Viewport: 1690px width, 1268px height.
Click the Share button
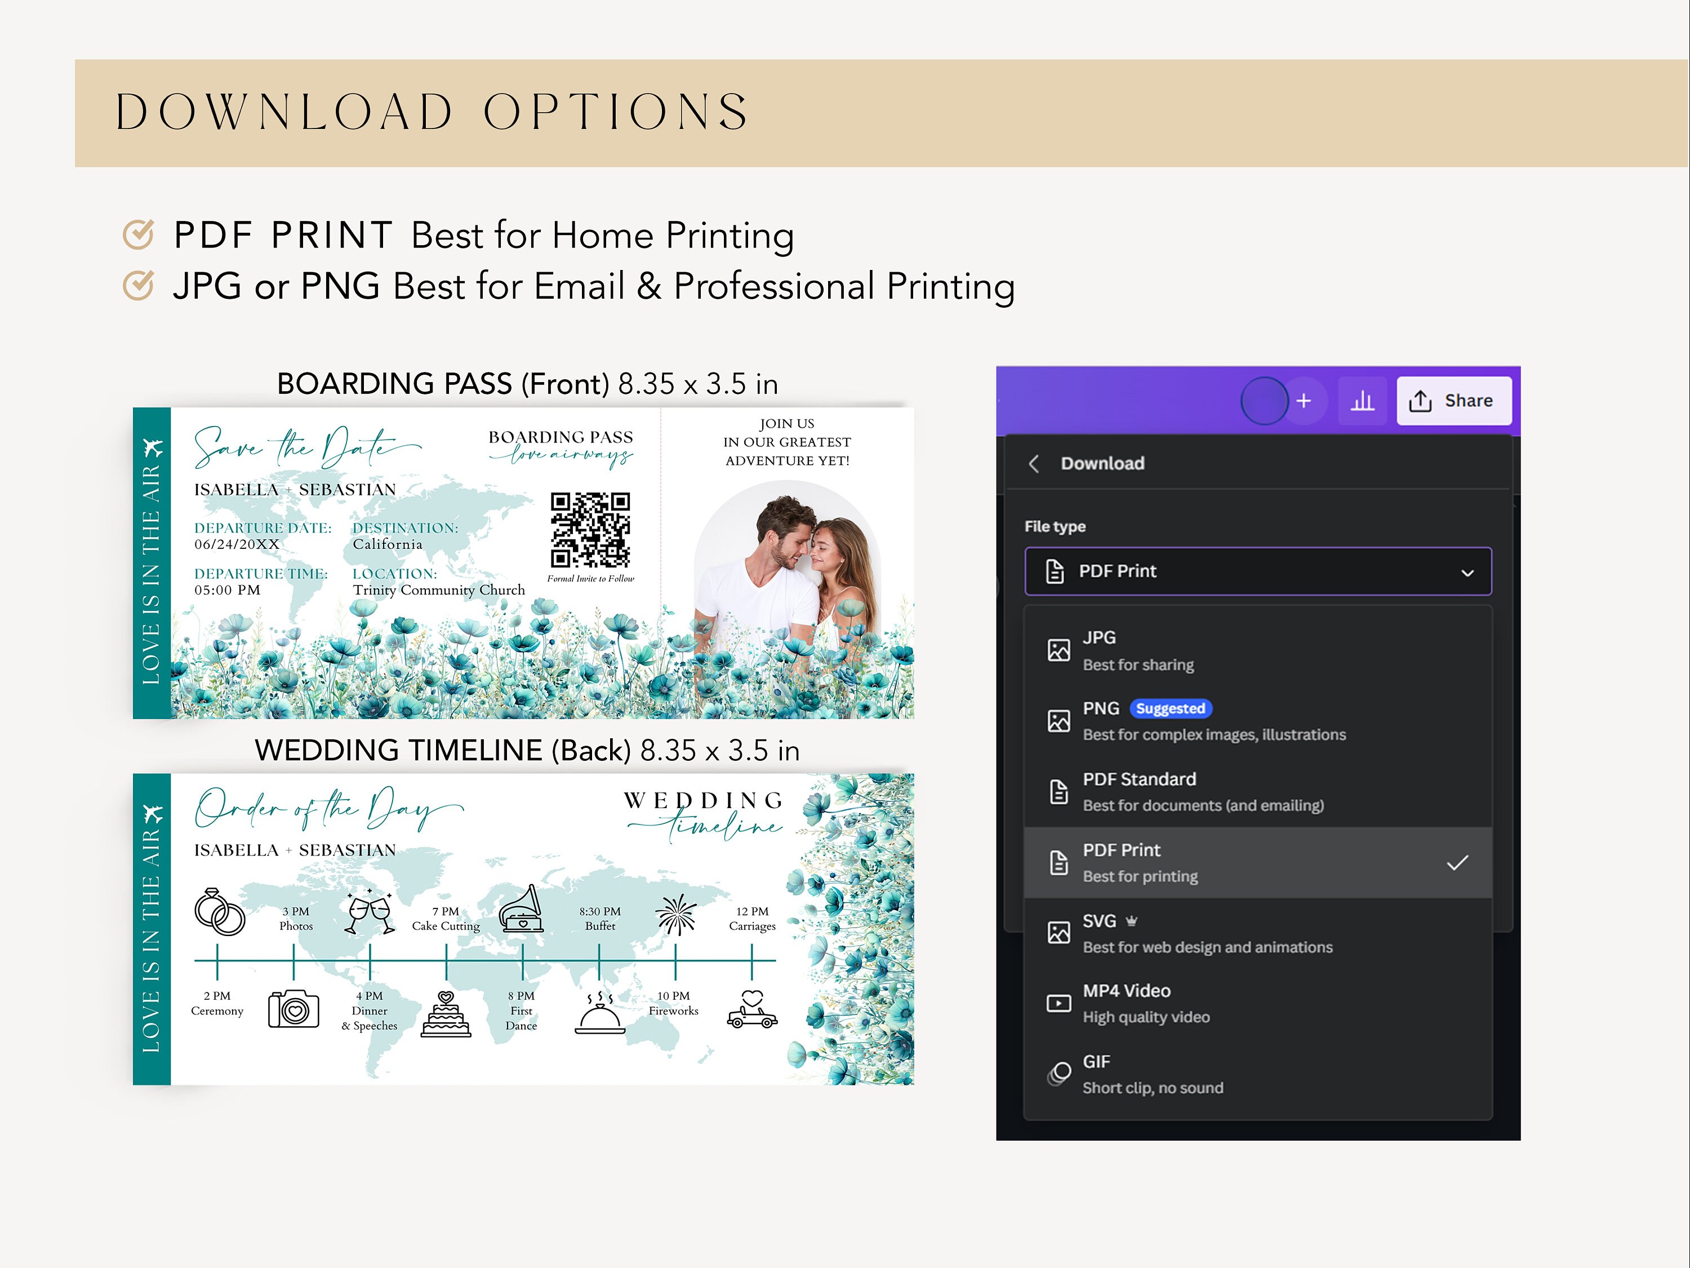1453,401
